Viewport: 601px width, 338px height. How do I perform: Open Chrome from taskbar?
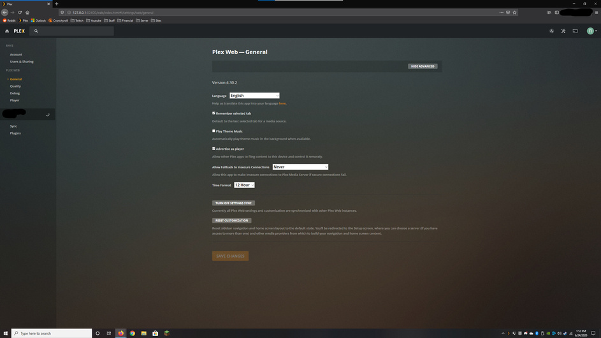132,334
